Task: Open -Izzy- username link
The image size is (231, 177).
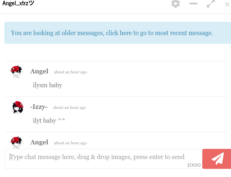Action: 39,107
